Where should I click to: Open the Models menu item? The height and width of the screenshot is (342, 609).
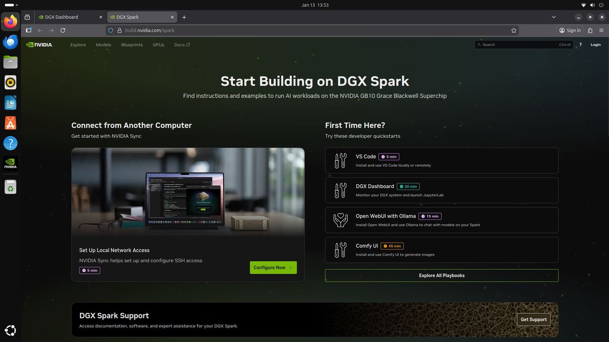pyautogui.click(x=103, y=45)
